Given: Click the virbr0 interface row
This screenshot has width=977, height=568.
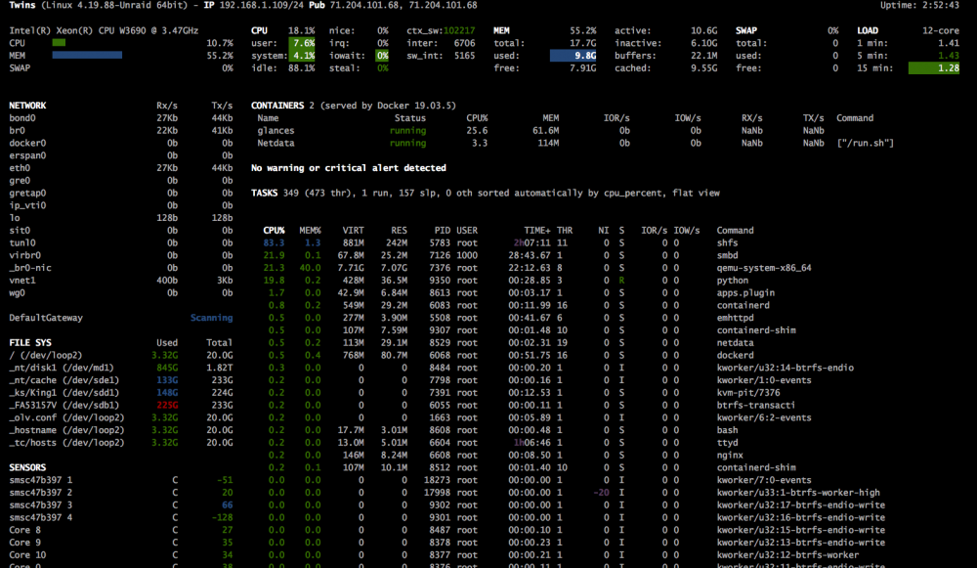Looking at the screenshot, I should [x=121, y=255].
